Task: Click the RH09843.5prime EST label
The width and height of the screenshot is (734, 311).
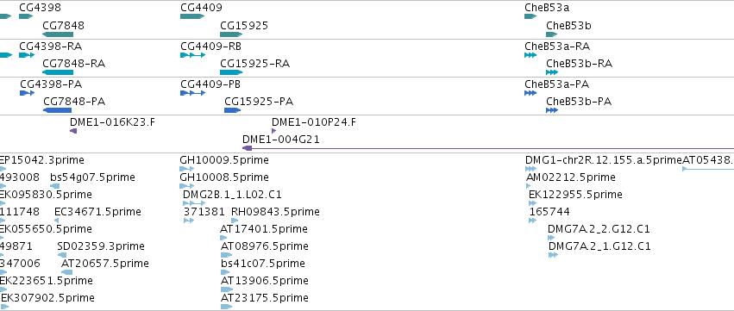Action: click(x=275, y=212)
